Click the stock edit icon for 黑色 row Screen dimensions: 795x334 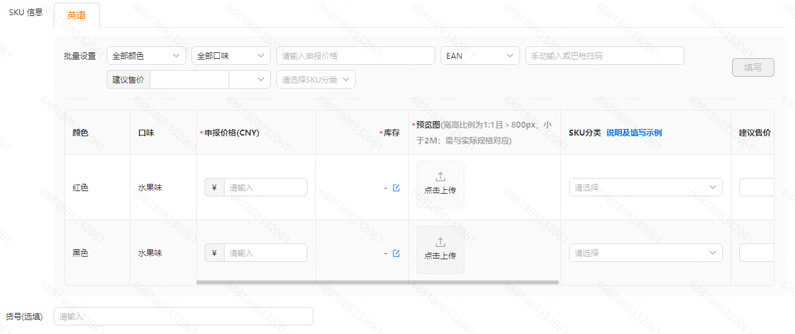(396, 253)
